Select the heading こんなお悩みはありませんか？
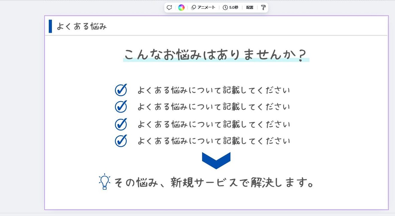This screenshot has height=216, width=395. coord(216,55)
